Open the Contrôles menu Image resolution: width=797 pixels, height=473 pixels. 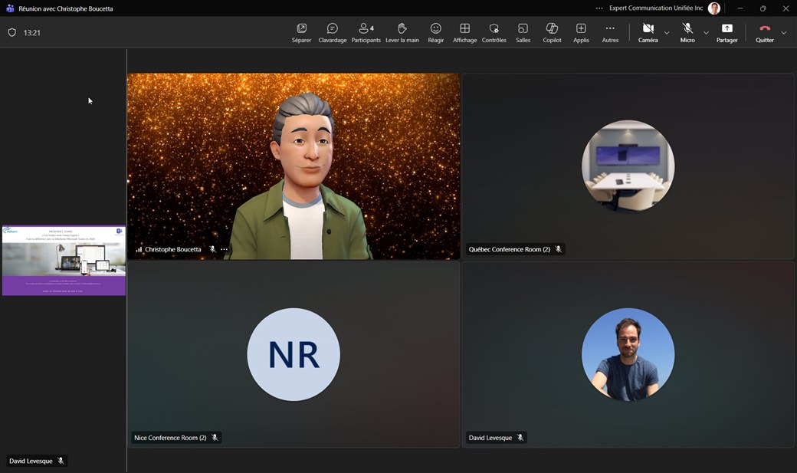(494, 33)
